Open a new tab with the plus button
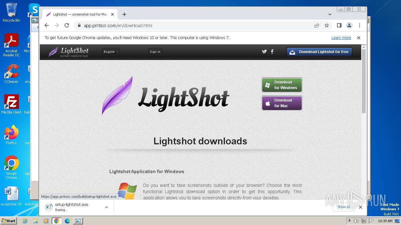This screenshot has height=225, width=401. pyautogui.click(x=124, y=14)
